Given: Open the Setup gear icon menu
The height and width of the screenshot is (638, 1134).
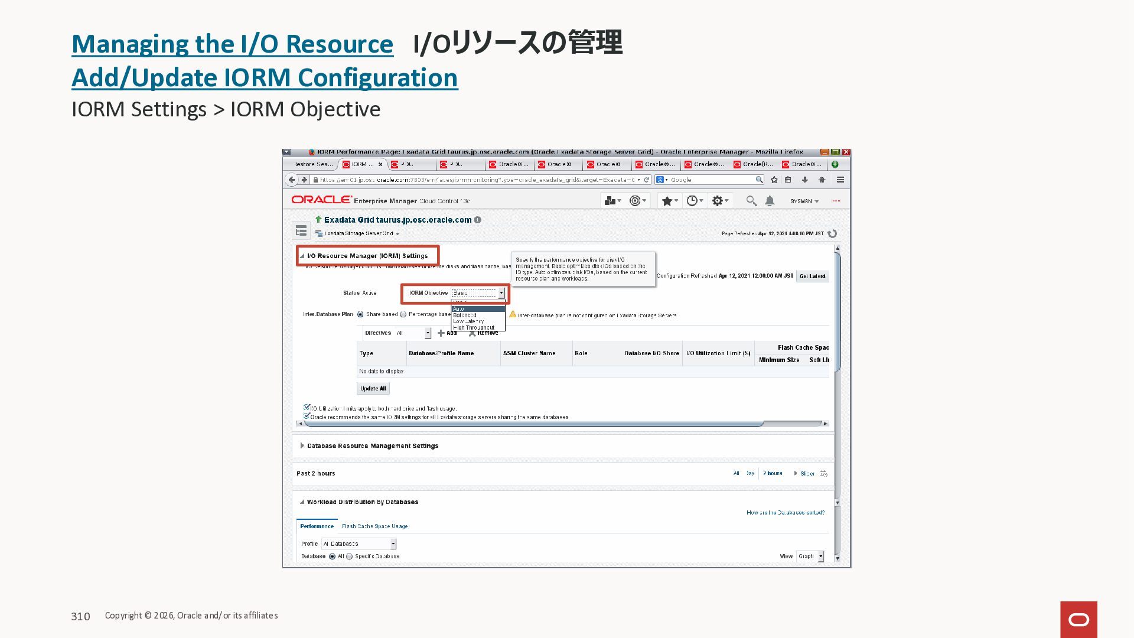Looking at the screenshot, I should 719,201.
